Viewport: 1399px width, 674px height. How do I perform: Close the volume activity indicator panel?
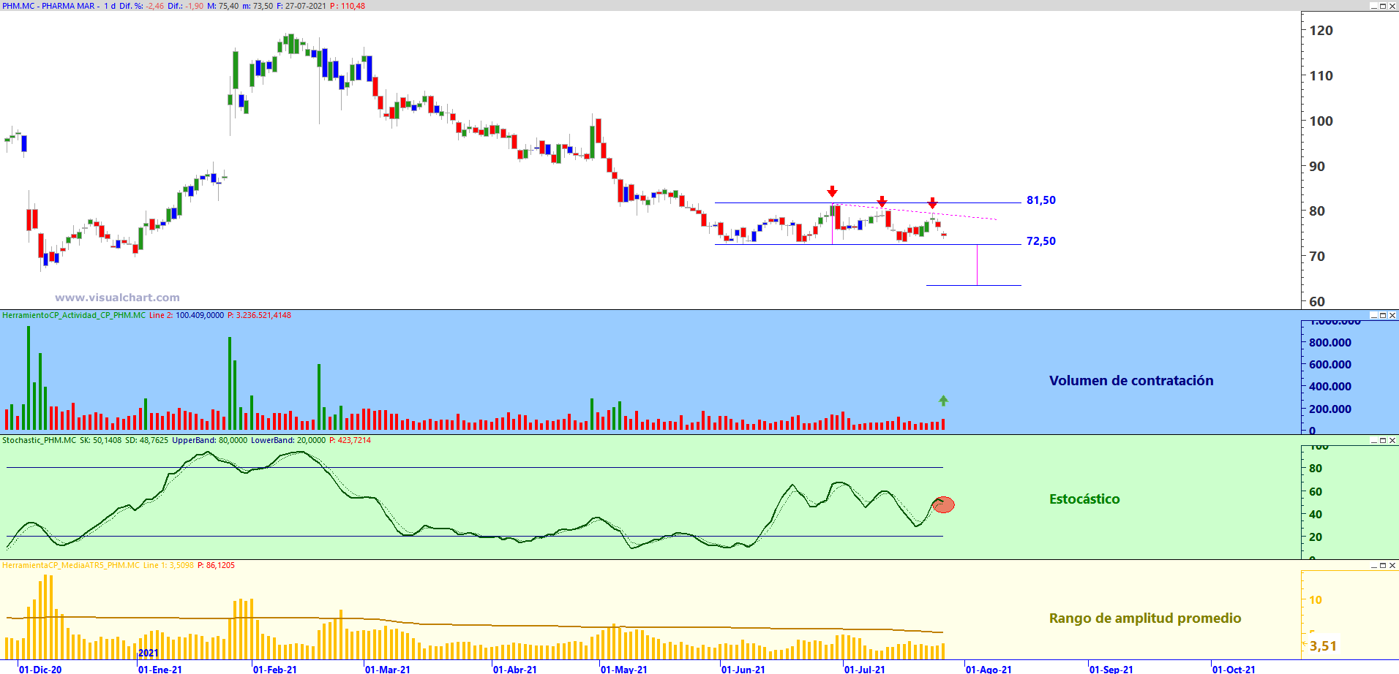tap(1392, 316)
